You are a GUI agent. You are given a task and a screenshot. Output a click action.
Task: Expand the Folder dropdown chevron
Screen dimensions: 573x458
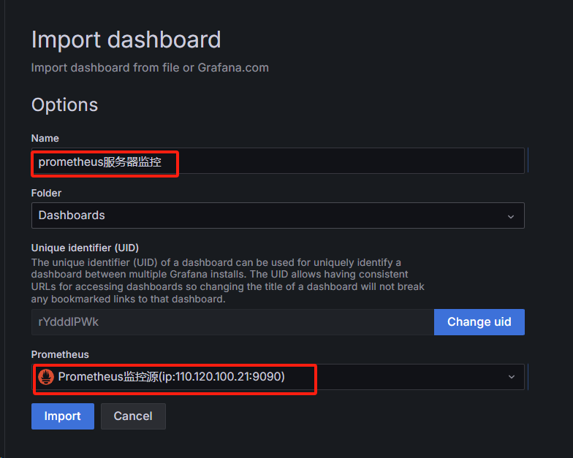pos(511,216)
